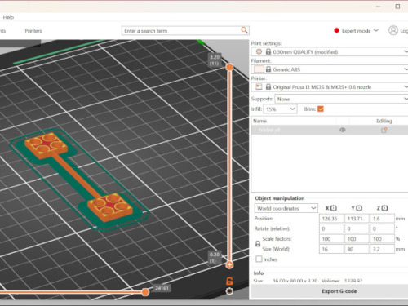The image size is (408, 306).
Task: Click the Name column header
Action: click(259, 121)
